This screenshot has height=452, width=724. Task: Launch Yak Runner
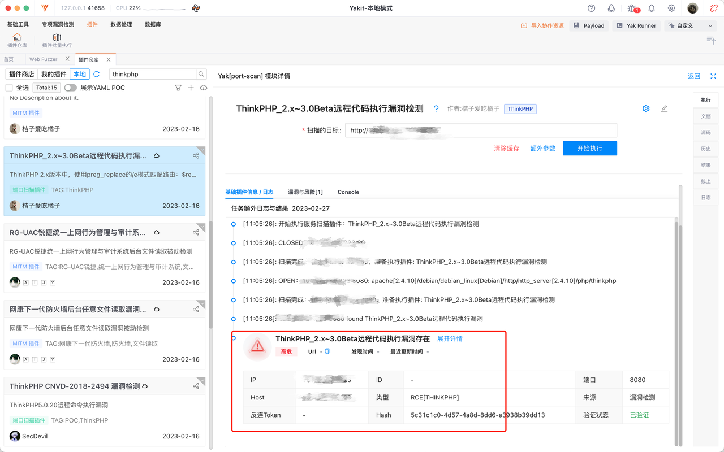click(636, 25)
